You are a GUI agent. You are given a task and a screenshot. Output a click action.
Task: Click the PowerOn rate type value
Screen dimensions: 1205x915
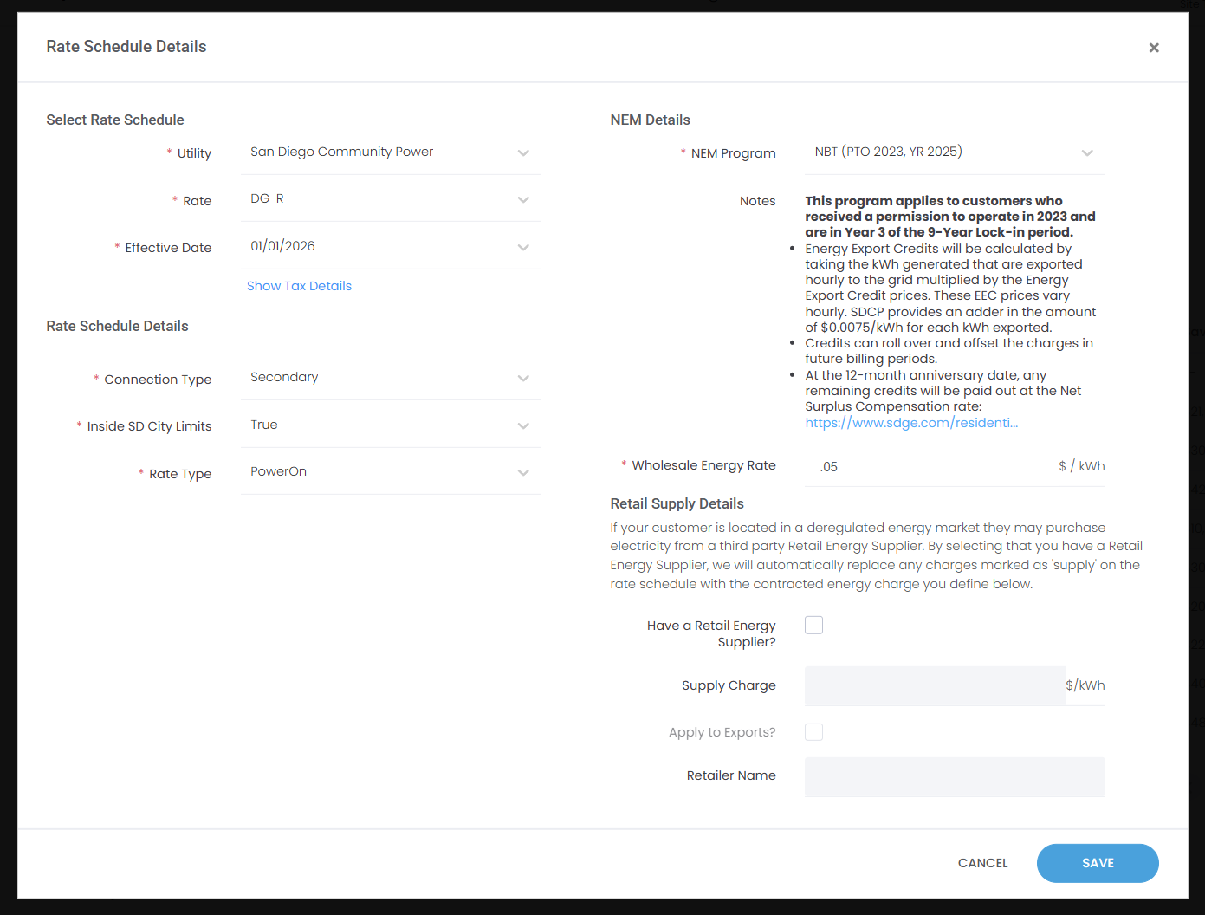pos(278,471)
